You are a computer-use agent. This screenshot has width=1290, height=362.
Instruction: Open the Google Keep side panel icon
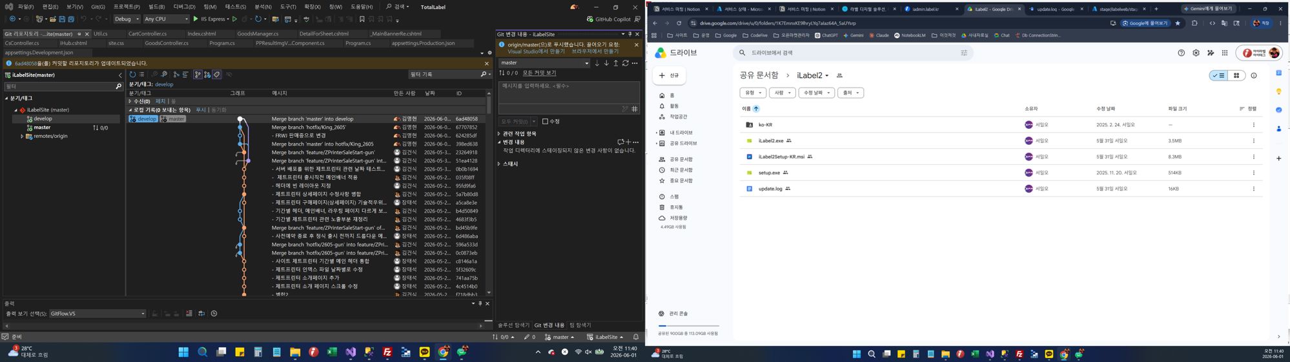1279,91
